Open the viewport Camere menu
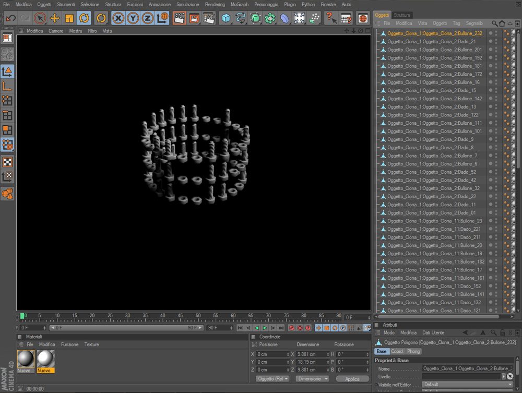The height and width of the screenshot is (393, 522). [56, 31]
